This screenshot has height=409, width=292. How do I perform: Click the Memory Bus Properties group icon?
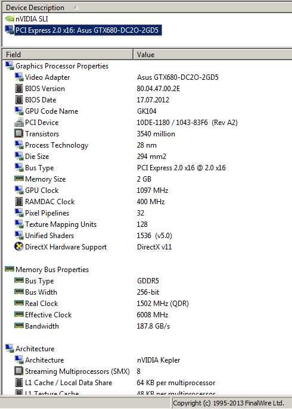(10, 269)
